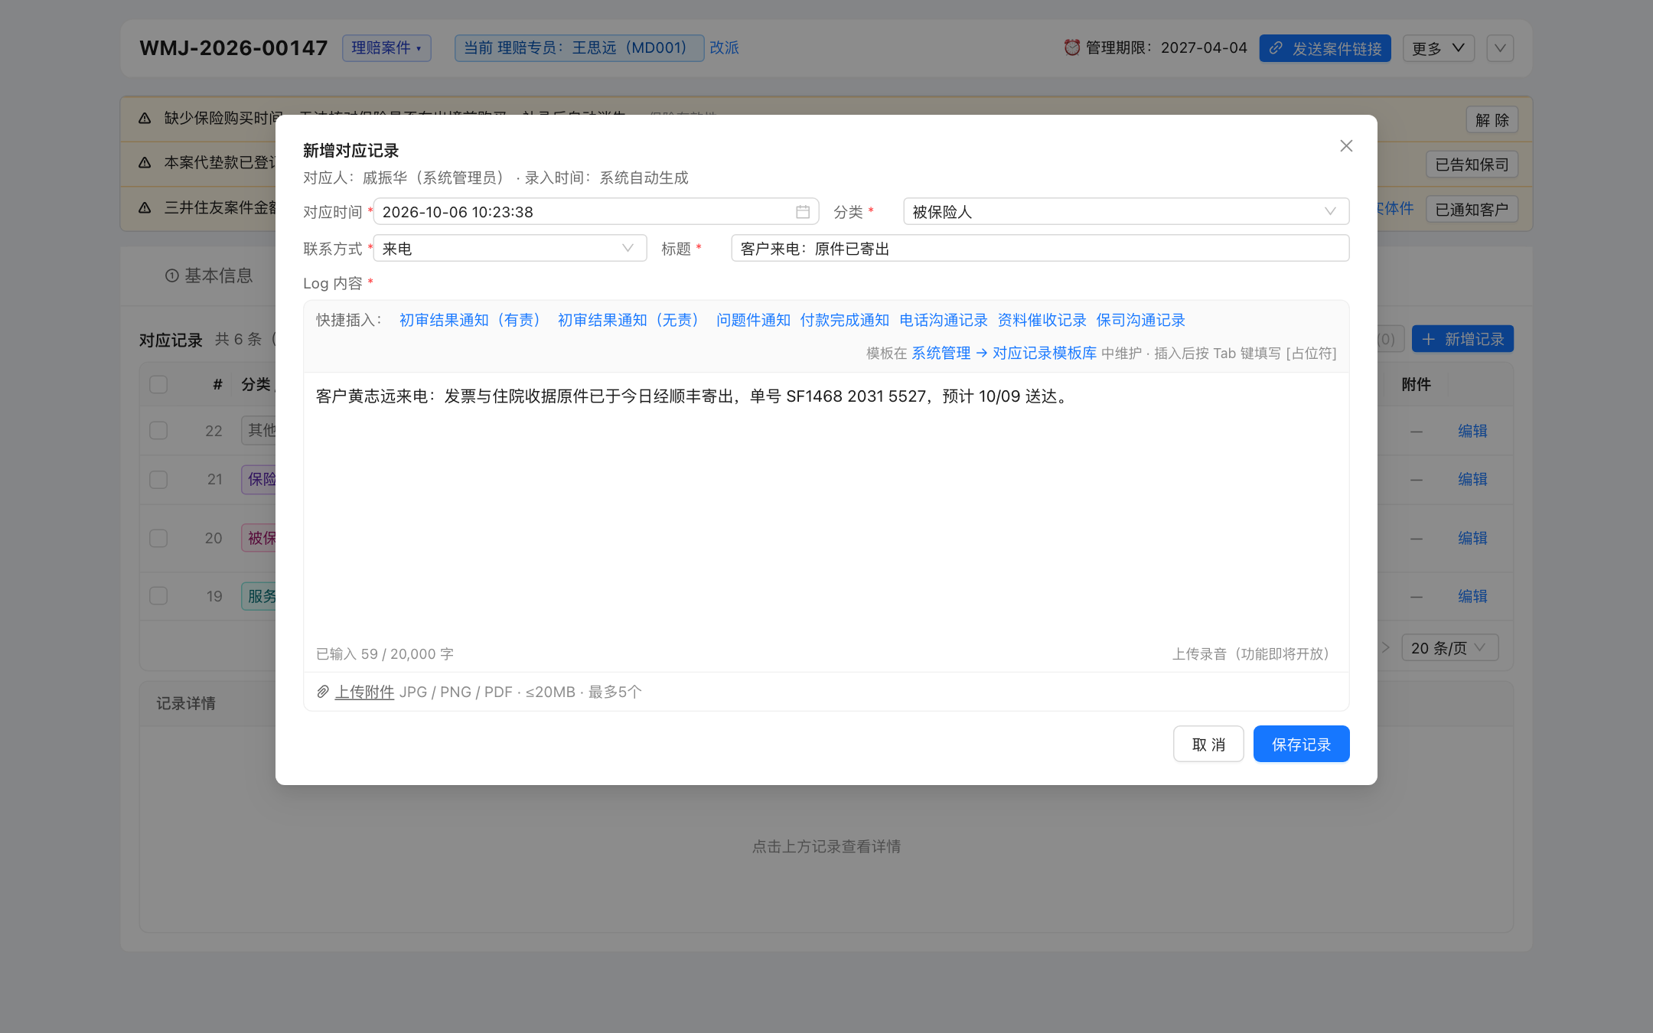Check the checkbox for record 20
Image resolution: width=1653 pixels, height=1033 pixels.
(158, 538)
